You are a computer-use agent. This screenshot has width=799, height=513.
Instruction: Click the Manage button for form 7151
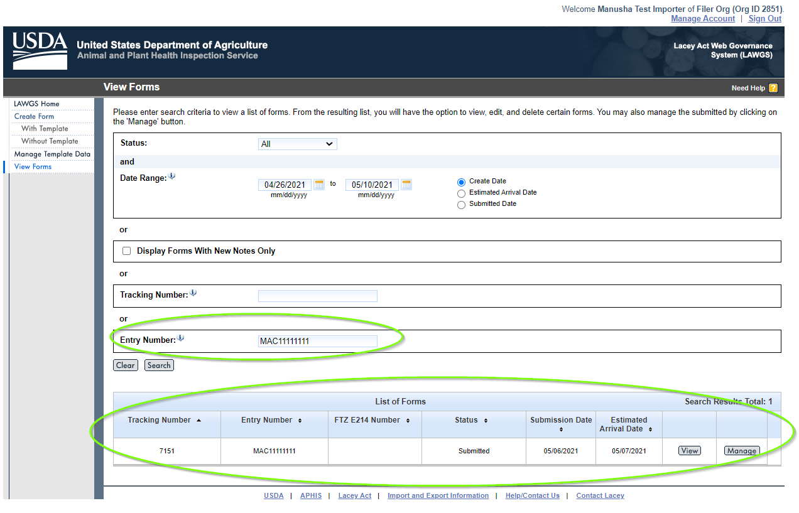coord(741,451)
